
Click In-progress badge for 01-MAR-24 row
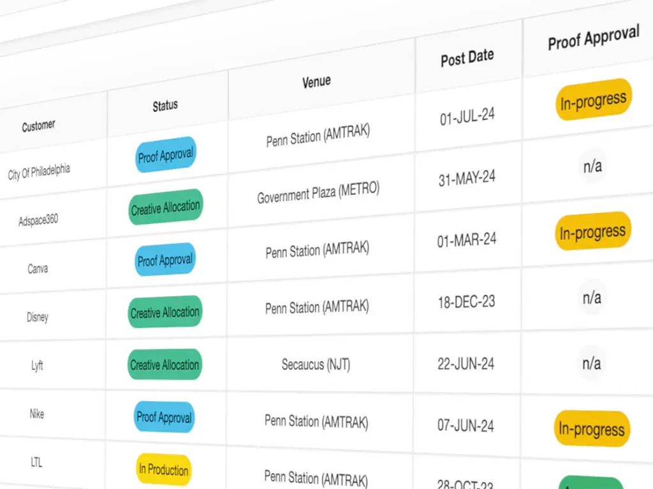[x=592, y=232]
